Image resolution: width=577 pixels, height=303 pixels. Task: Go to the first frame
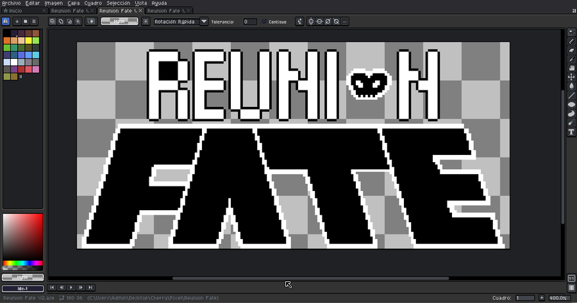click(52, 288)
